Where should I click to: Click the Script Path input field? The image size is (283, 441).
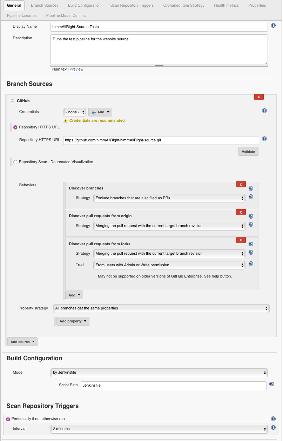[x=173, y=385]
